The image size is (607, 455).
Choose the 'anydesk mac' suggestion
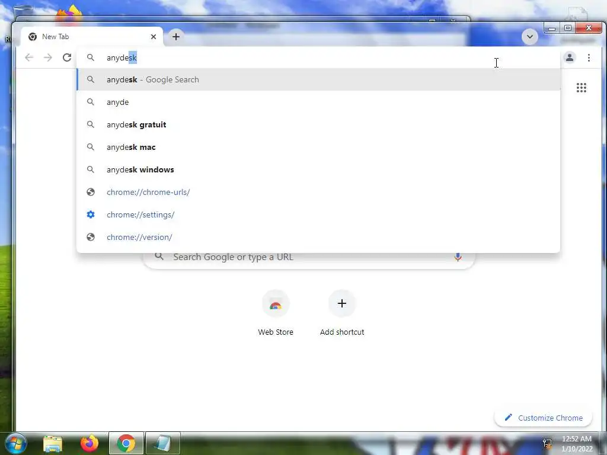click(x=318, y=147)
